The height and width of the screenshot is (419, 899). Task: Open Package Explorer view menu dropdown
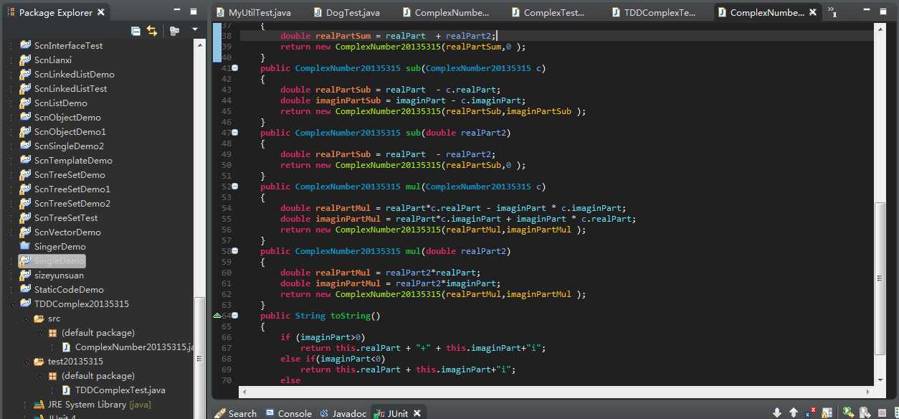[x=195, y=30]
